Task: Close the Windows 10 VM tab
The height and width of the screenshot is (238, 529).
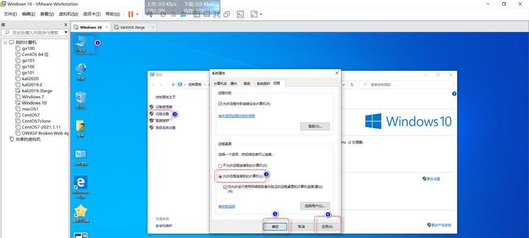Action: coord(107,27)
